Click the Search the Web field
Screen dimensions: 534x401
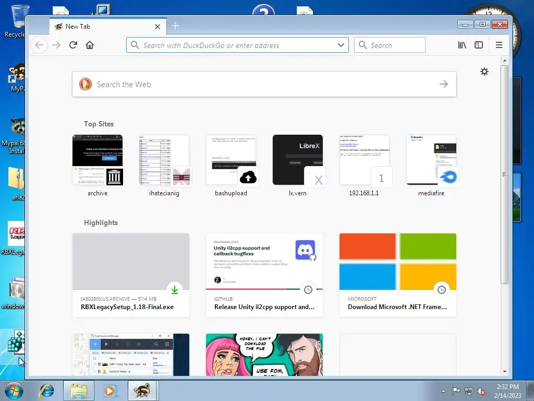pyautogui.click(x=264, y=84)
